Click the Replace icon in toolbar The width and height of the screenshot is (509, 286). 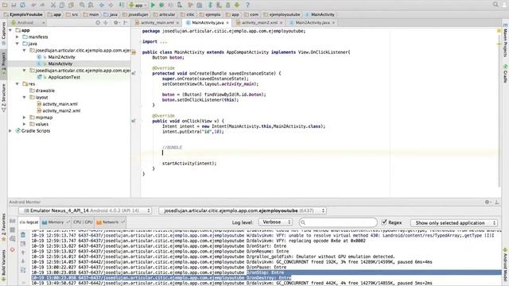91,5
